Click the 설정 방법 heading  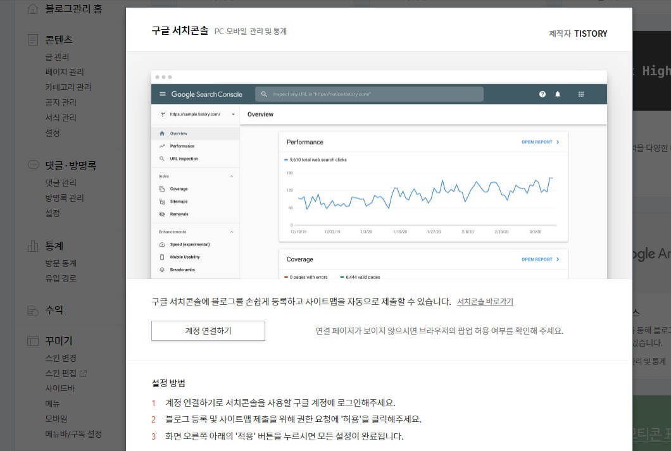pos(168,383)
